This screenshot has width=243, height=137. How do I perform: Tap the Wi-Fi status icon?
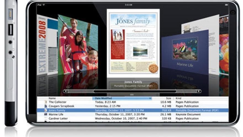(44, 5)
